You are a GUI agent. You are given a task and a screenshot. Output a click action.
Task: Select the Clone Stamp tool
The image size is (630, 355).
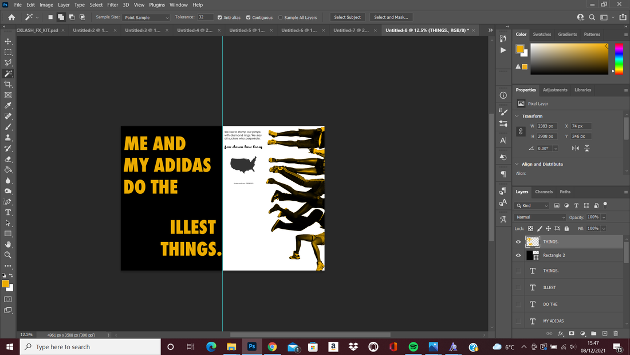point(8,138)
